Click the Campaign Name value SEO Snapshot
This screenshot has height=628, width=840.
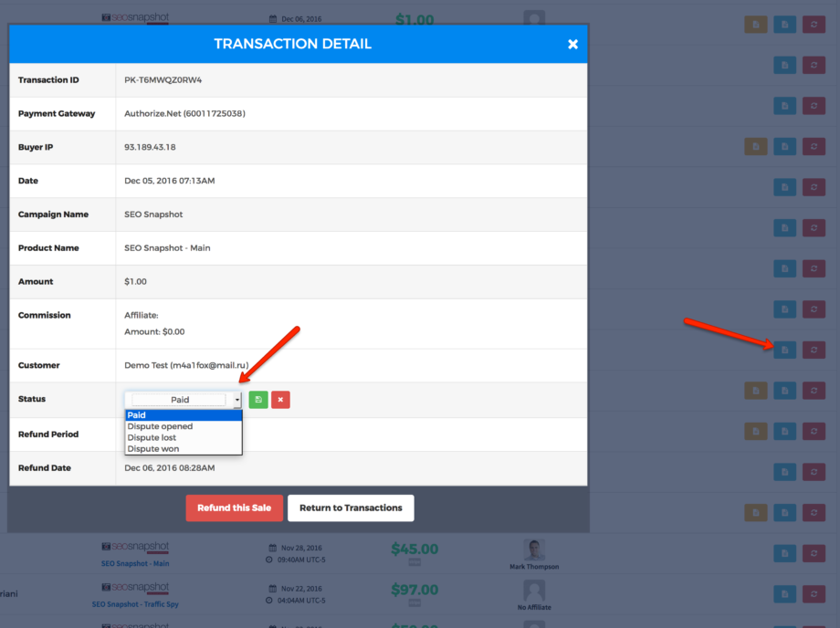153,215
